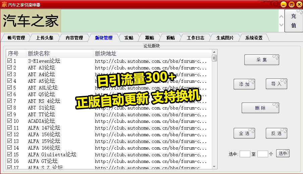The image size is (303, 174).
Task: Click the 采集 collect button
Action: (x=262, y=60)
